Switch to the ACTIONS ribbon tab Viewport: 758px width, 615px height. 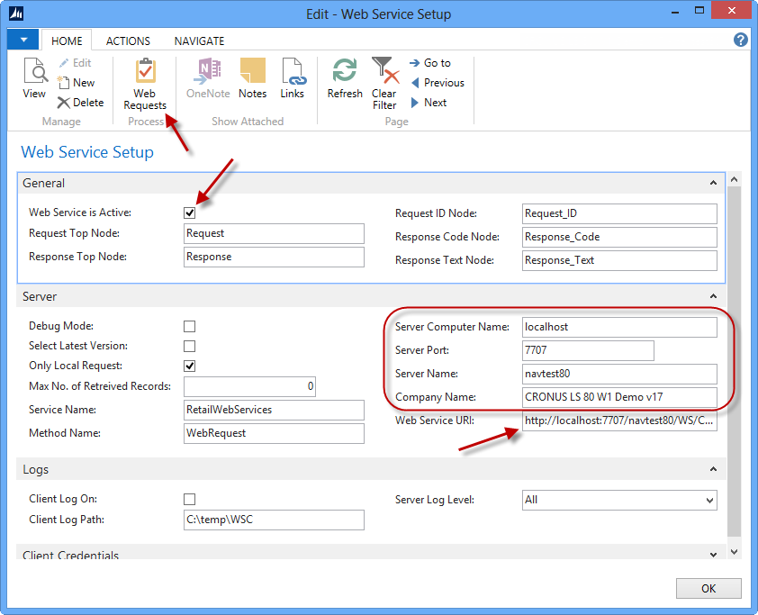[128, 41]
